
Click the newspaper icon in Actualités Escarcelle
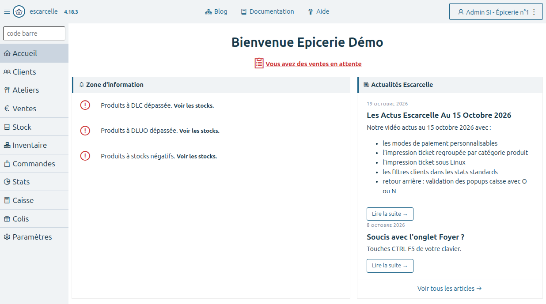tap(366, 85)
